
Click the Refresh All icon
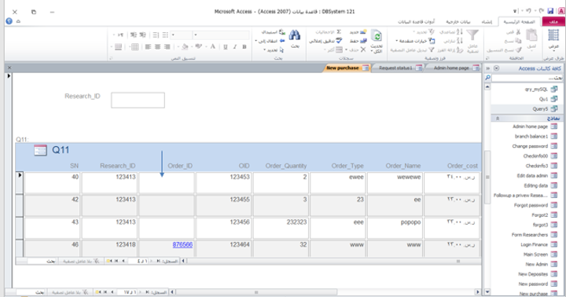pyautogui.click(x=377, y=36)
